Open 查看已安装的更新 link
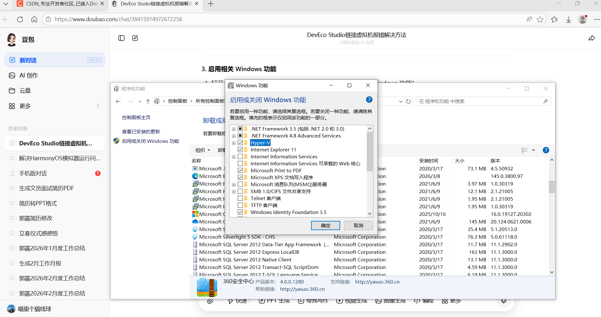The width and height of the screenshot is (601, 317). pyautogui.click(x=141, y=131)
